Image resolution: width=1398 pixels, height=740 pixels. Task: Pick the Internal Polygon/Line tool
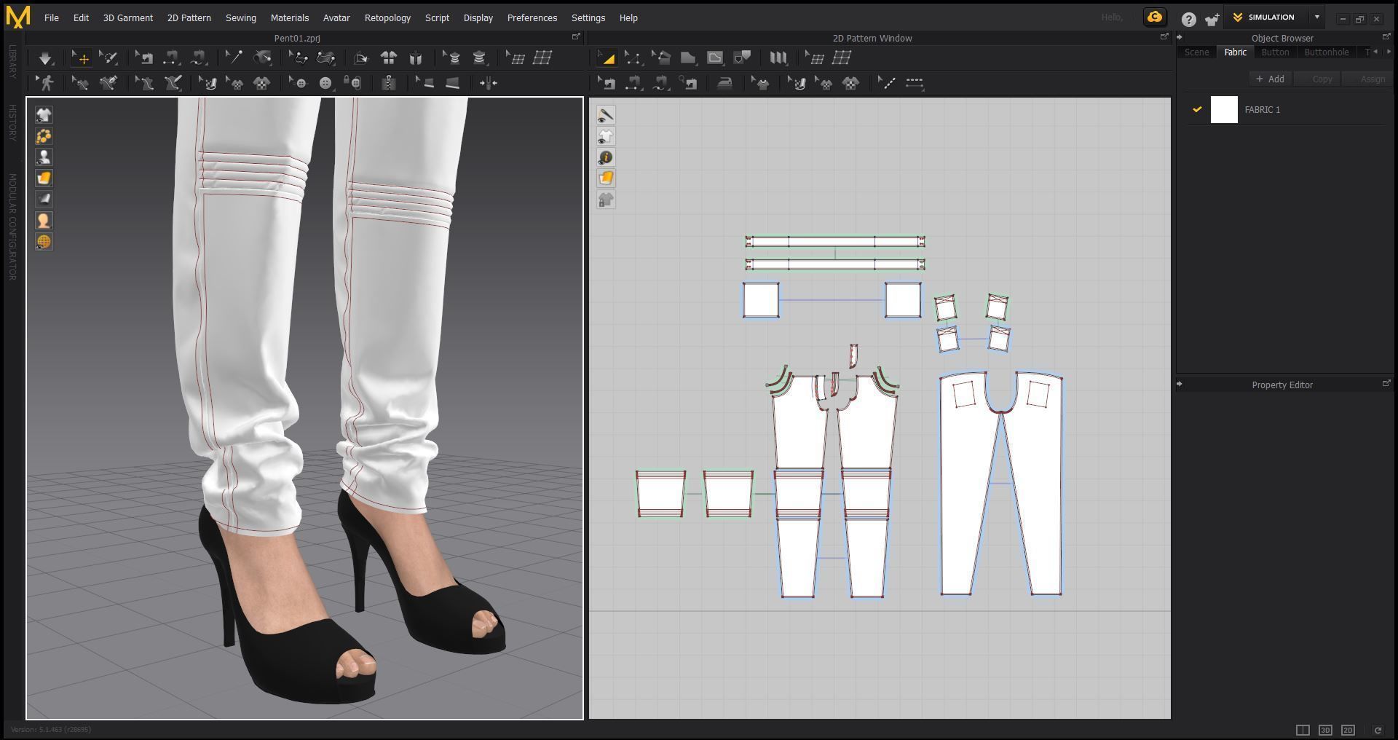pos(715,58)
